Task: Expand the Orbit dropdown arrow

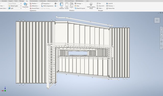Action: coord(102,8)
